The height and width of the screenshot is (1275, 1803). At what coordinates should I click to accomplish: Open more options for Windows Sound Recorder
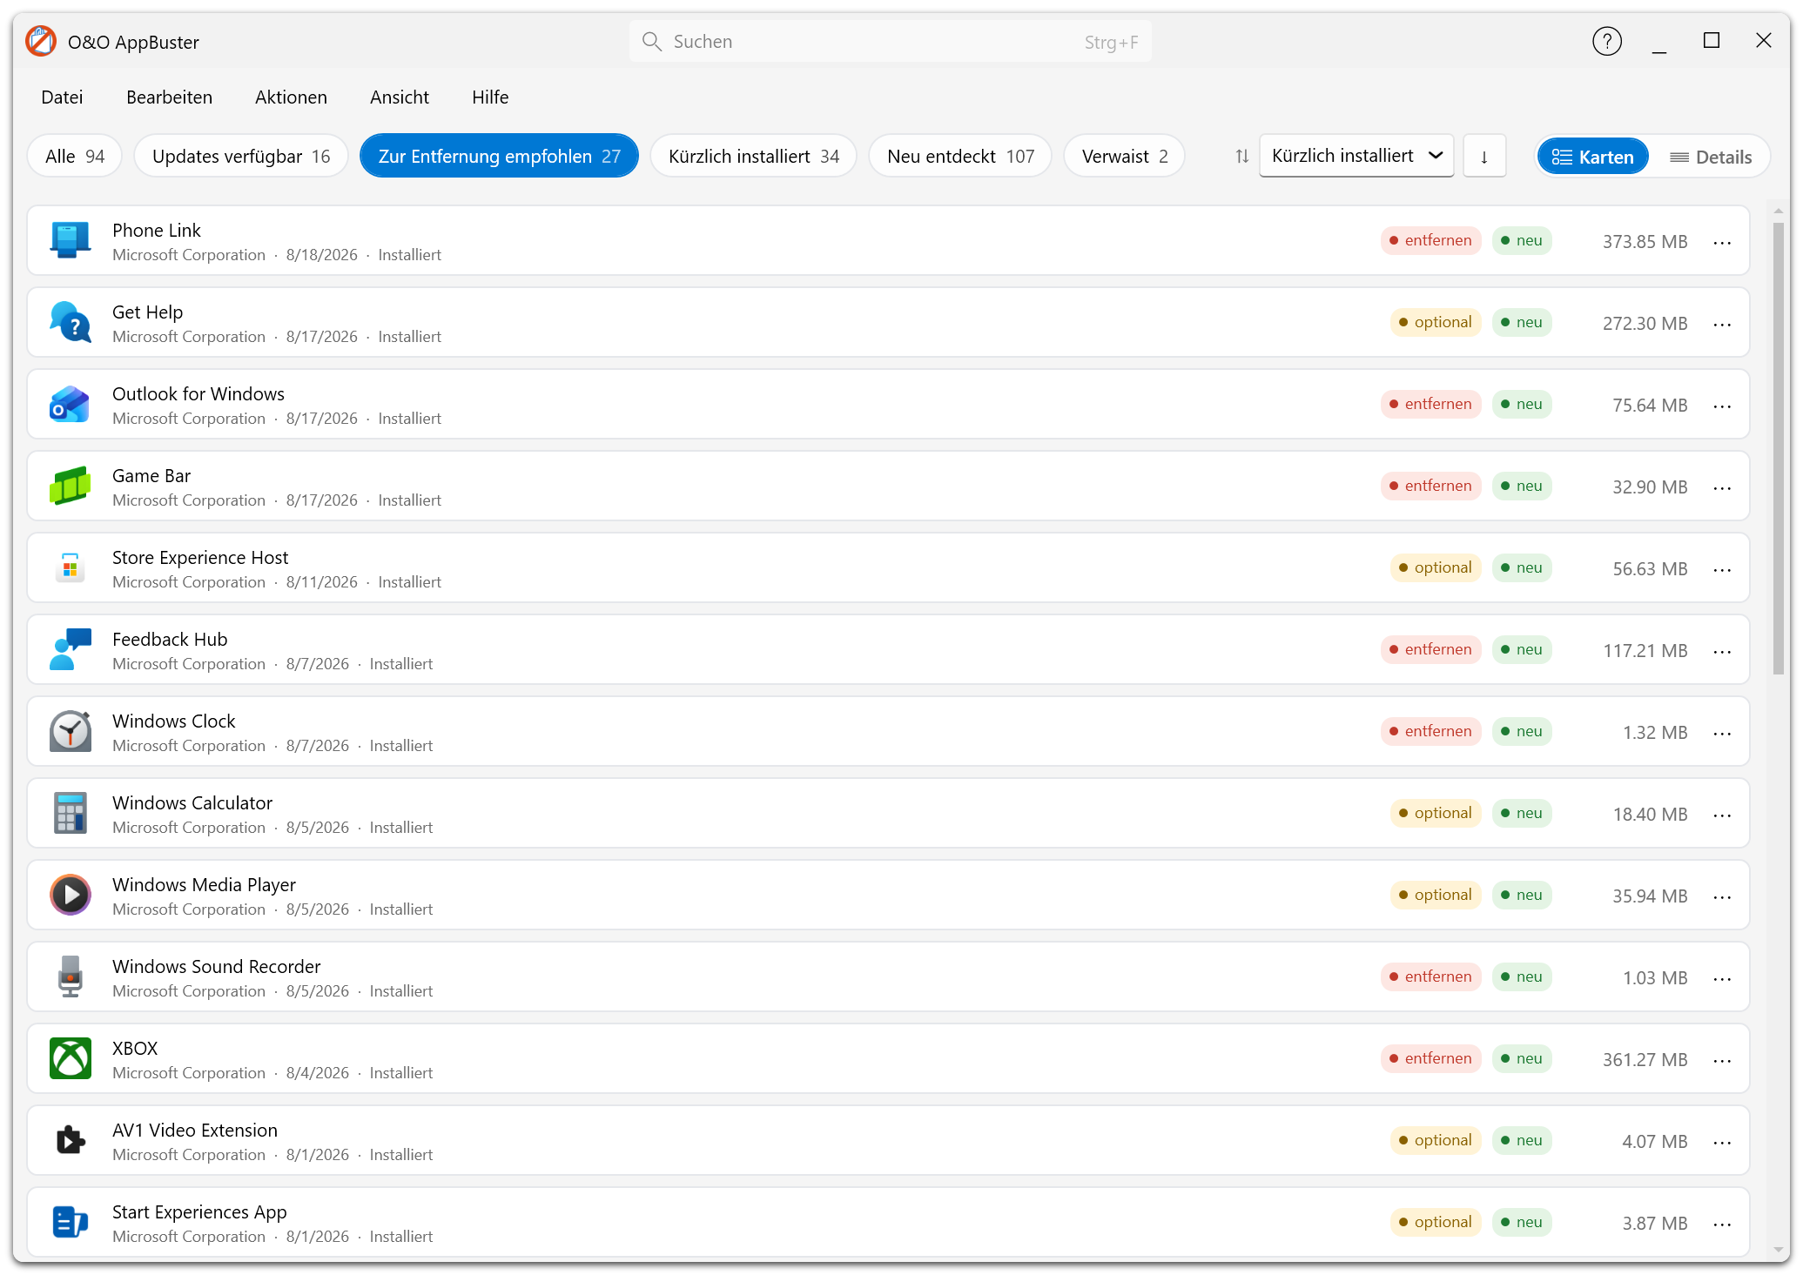pos(1722,978)
